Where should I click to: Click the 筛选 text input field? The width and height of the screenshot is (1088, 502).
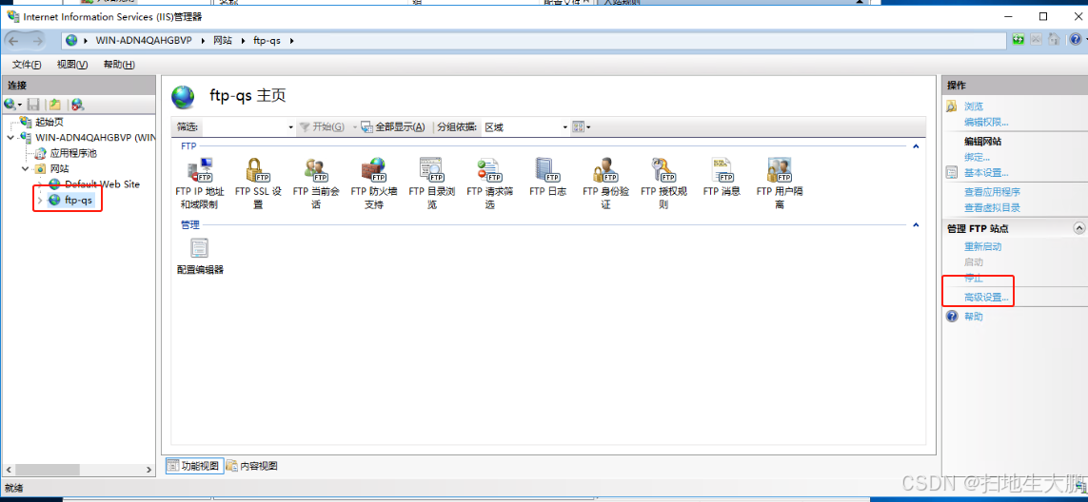[x=245, y=127]
